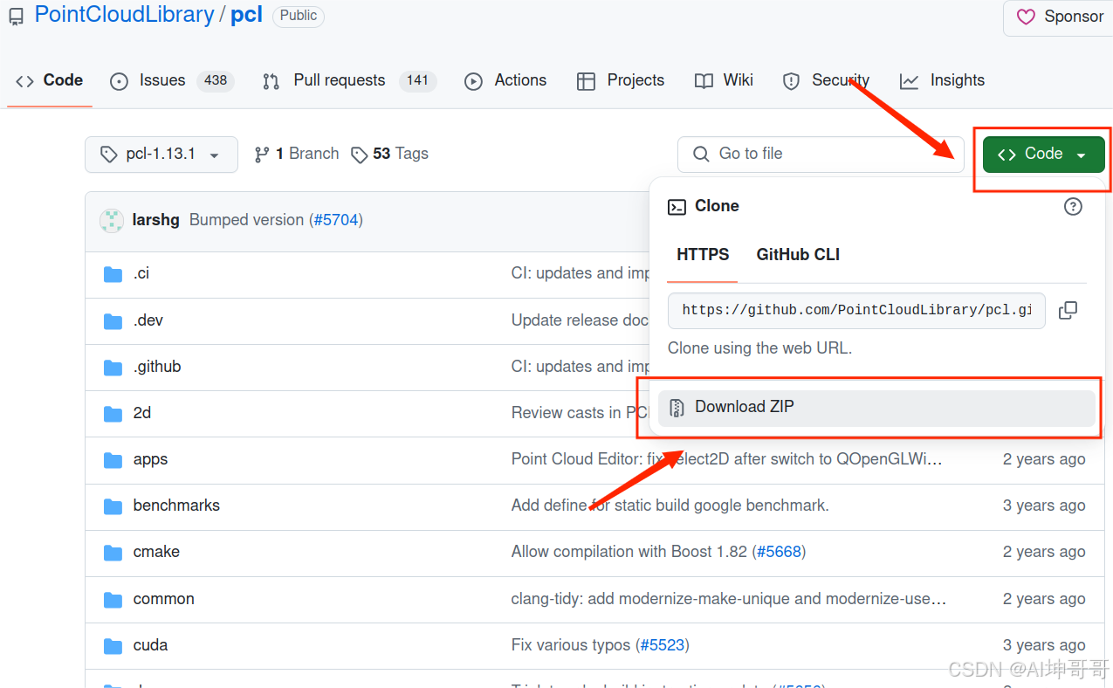The image size is (1113, 688).
Task: Open the Code tab
Action: coord(50,80)
